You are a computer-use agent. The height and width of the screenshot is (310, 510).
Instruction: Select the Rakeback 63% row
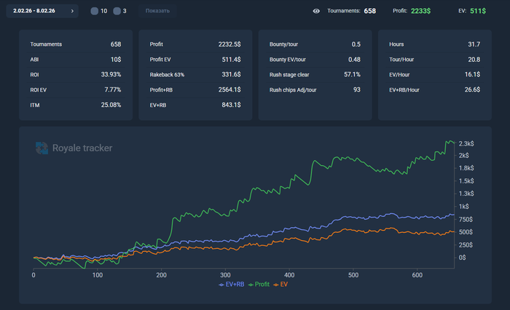point(195,74)
